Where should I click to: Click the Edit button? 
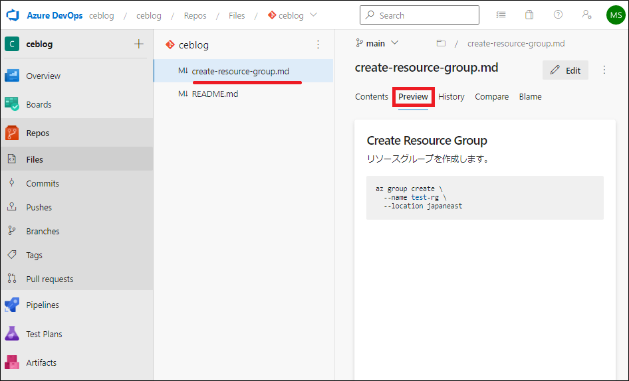click(565, 70)
